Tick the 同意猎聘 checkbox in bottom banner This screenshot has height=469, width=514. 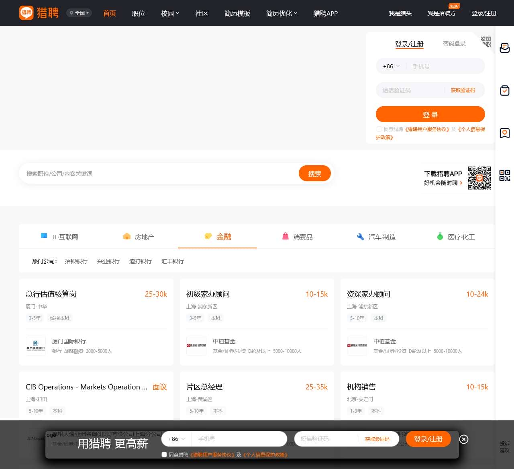click(x=164, y=455)
